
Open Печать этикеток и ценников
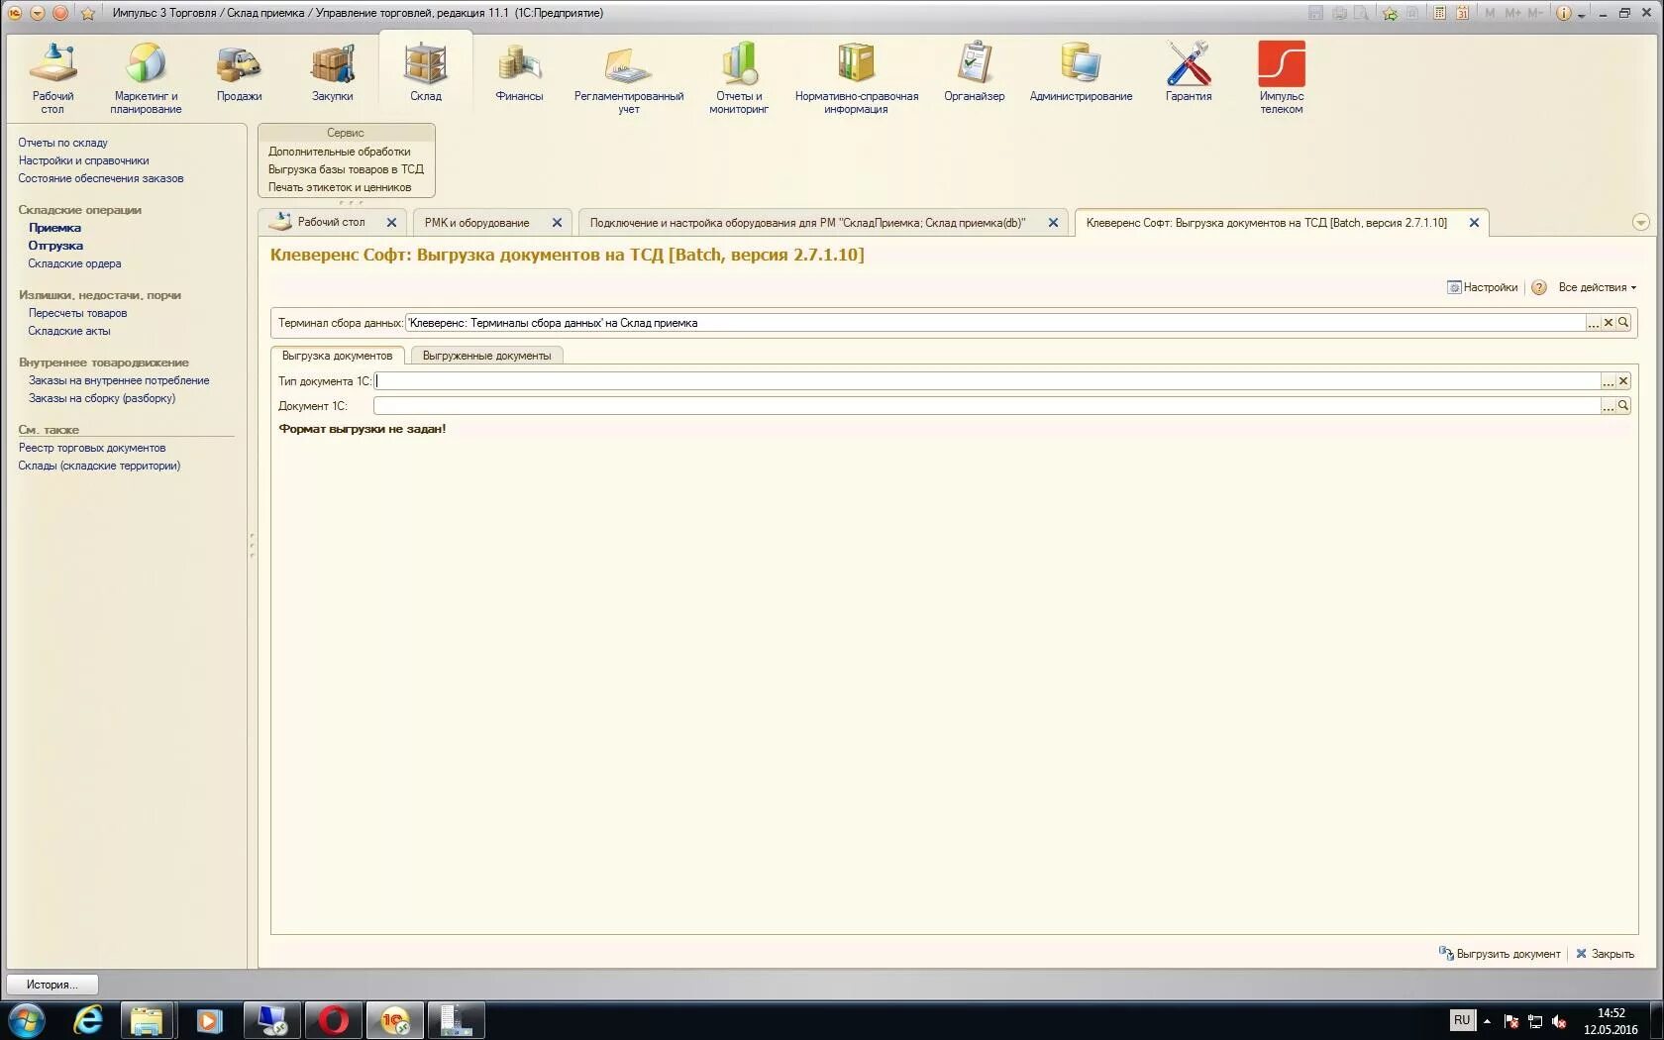click(x=340, y=187)
